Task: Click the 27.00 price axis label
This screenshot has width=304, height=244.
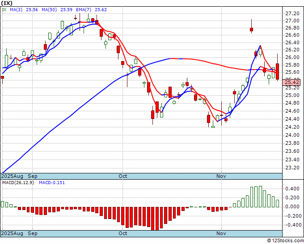Action: click(292, 21)
